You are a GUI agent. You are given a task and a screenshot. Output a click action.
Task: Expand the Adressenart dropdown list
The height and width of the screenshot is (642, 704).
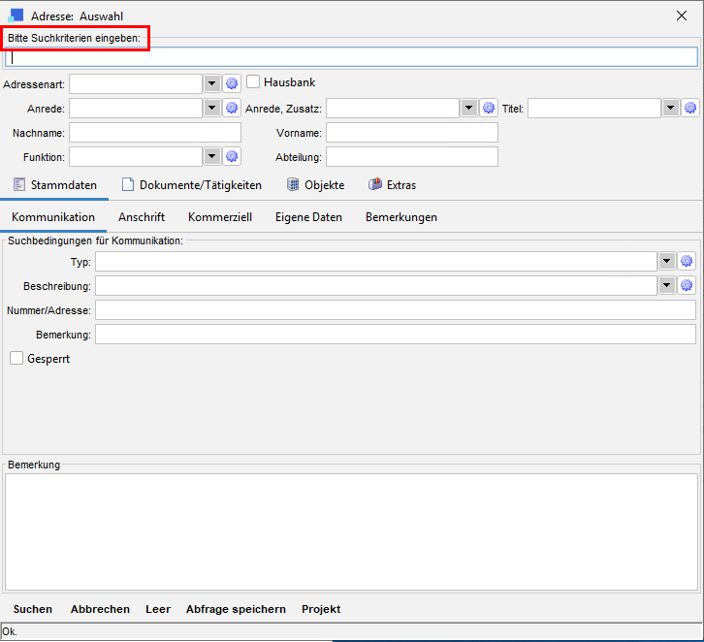tap(212, 83)
